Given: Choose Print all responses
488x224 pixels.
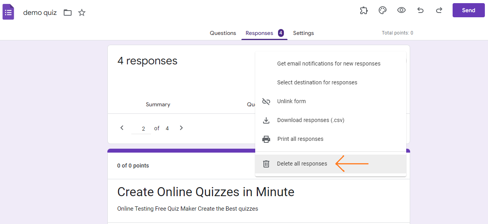Looking at the screenshot, I should point(300,139).
